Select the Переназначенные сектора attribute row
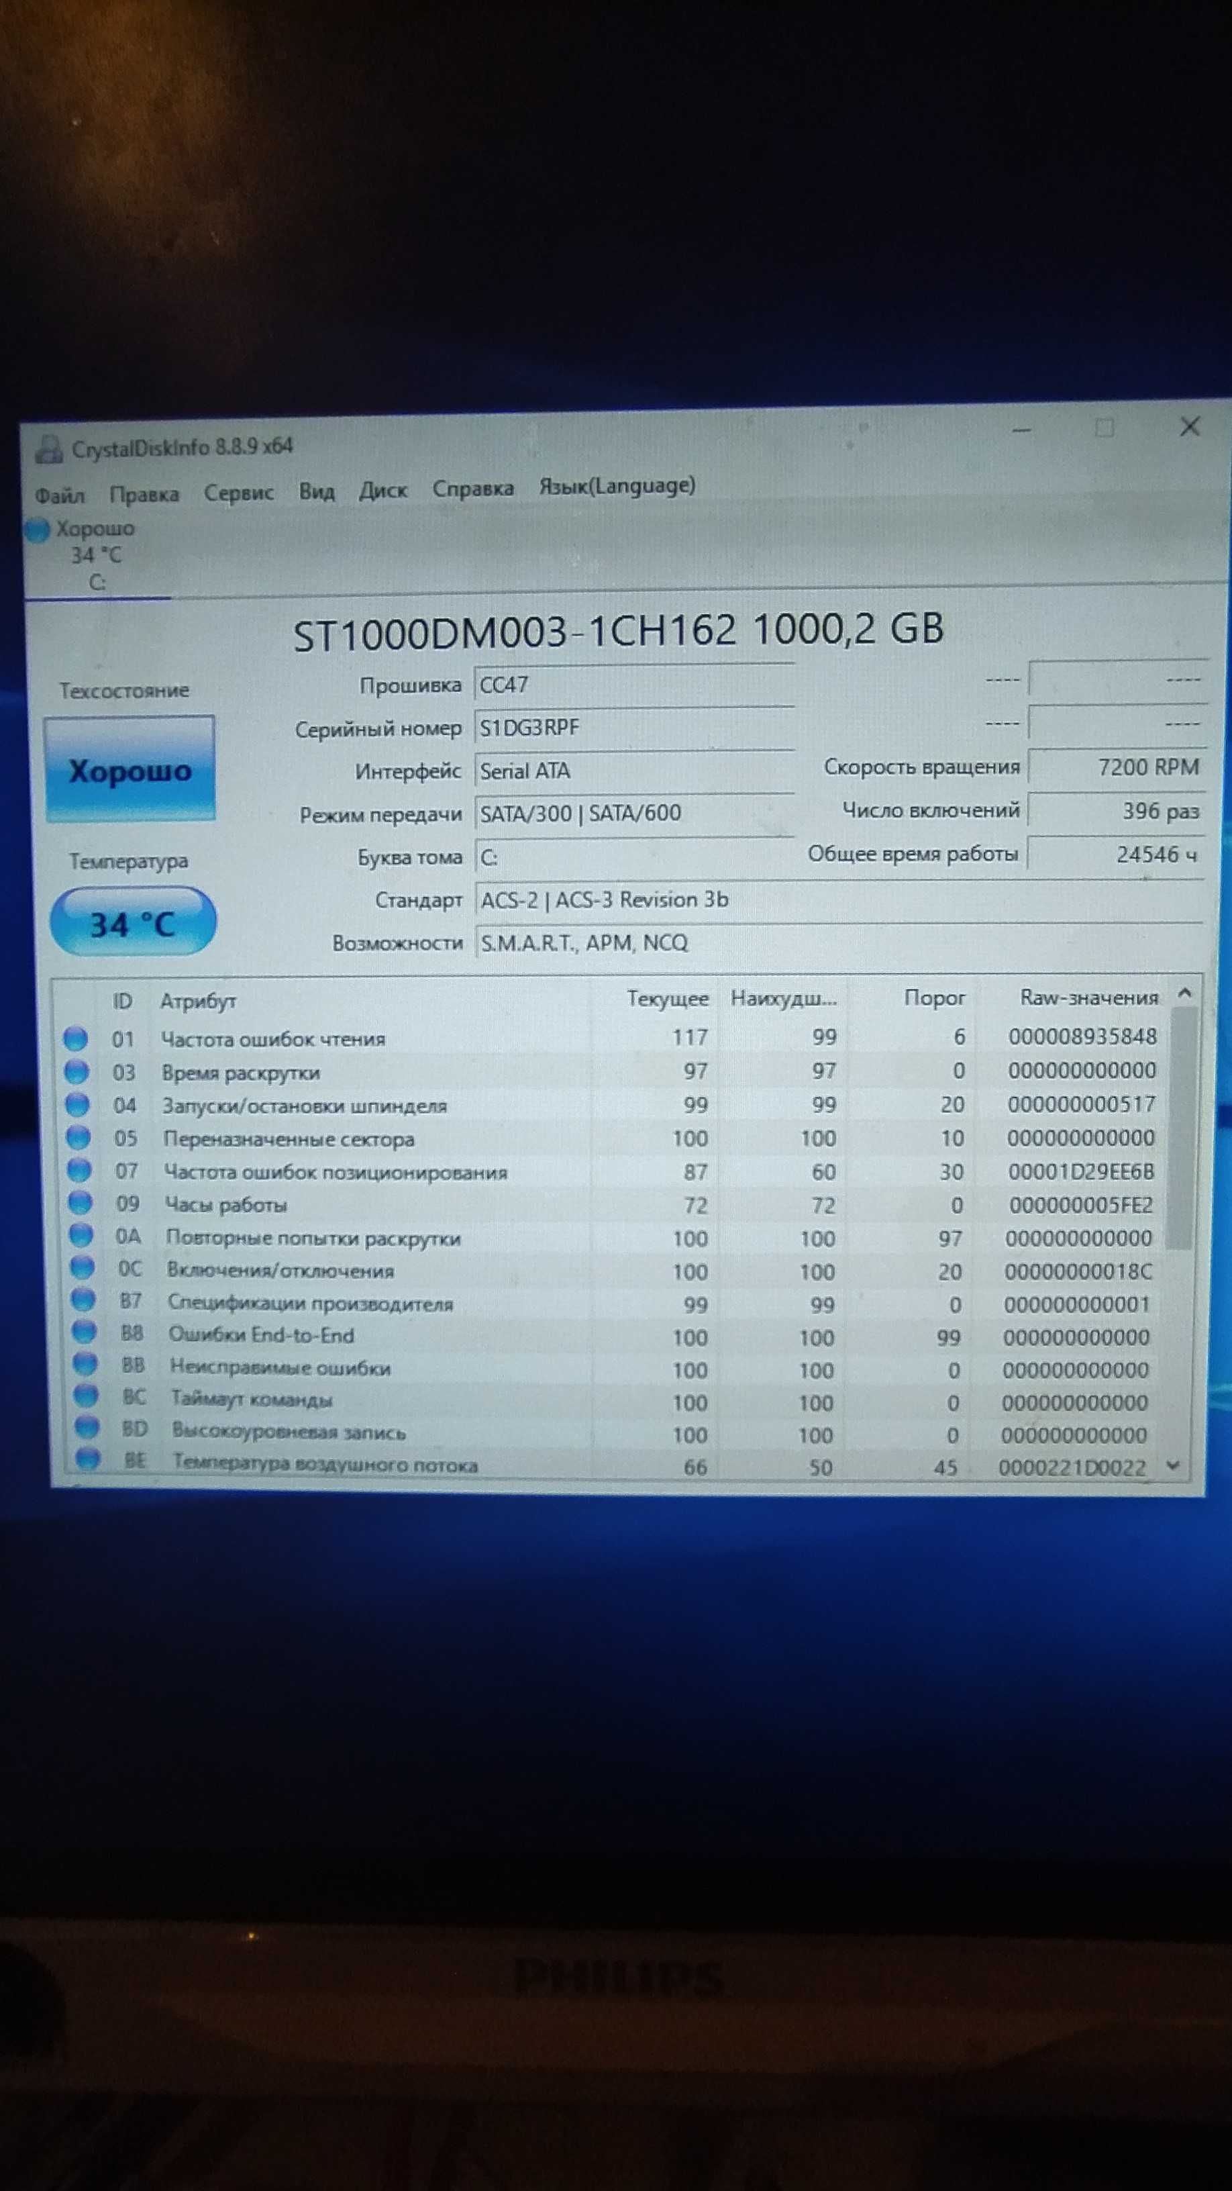Screen dimensions: 1232x2191 point(612,1138)
